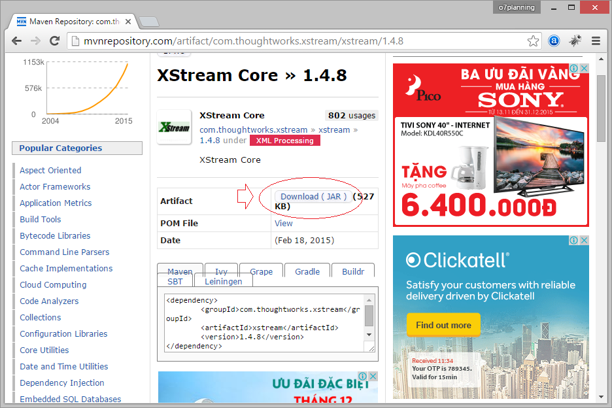Viewport: 612px width, 408px height.
Task: Download the JAR artifact
Action: (313, 196)
